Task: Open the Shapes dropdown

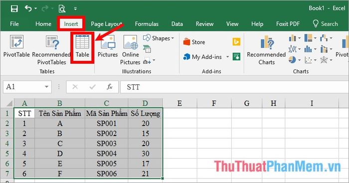Action: (159, 38)
